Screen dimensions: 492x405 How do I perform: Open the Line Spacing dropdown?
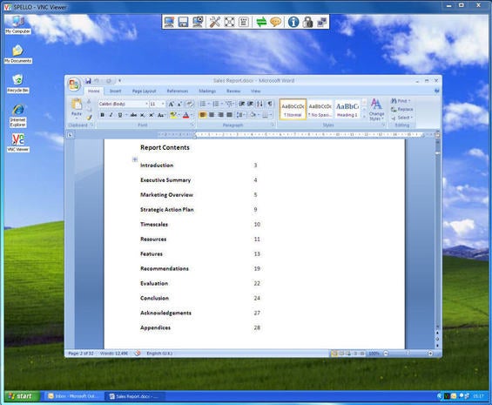(x=240, y=115)
